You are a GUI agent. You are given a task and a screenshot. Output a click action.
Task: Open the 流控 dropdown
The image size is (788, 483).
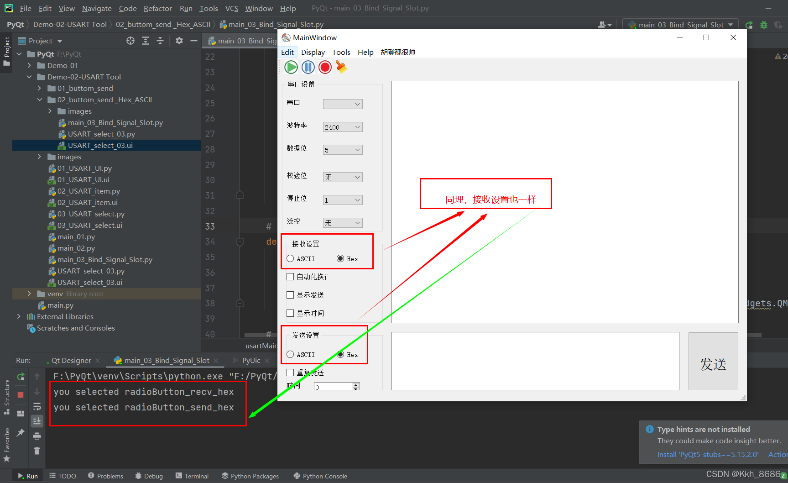(343, 223)
